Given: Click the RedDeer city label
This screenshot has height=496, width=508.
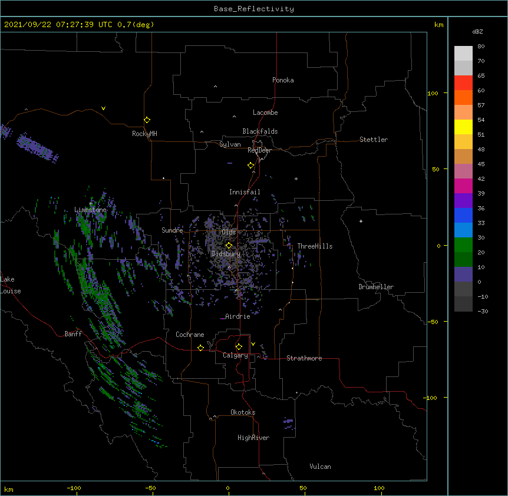Looking at the screenshot, I should (x=259, y=150).
